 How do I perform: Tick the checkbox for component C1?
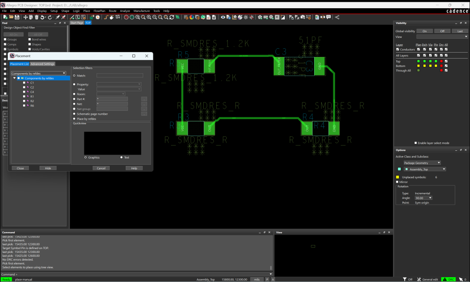24,83
